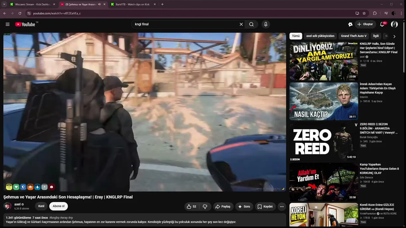Viewport: 406px width, 228px height.
Task: Select the axel adlı yükleyiciden chip
Action: point(320,36)
